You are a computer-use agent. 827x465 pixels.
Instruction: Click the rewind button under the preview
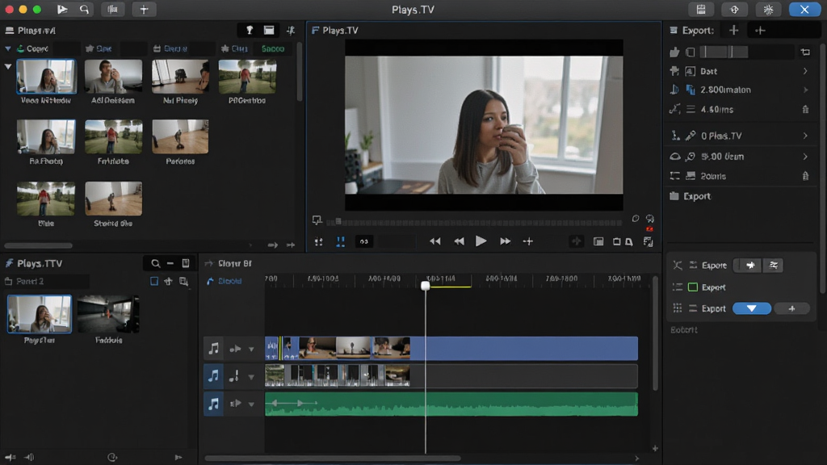pos(460,241)
